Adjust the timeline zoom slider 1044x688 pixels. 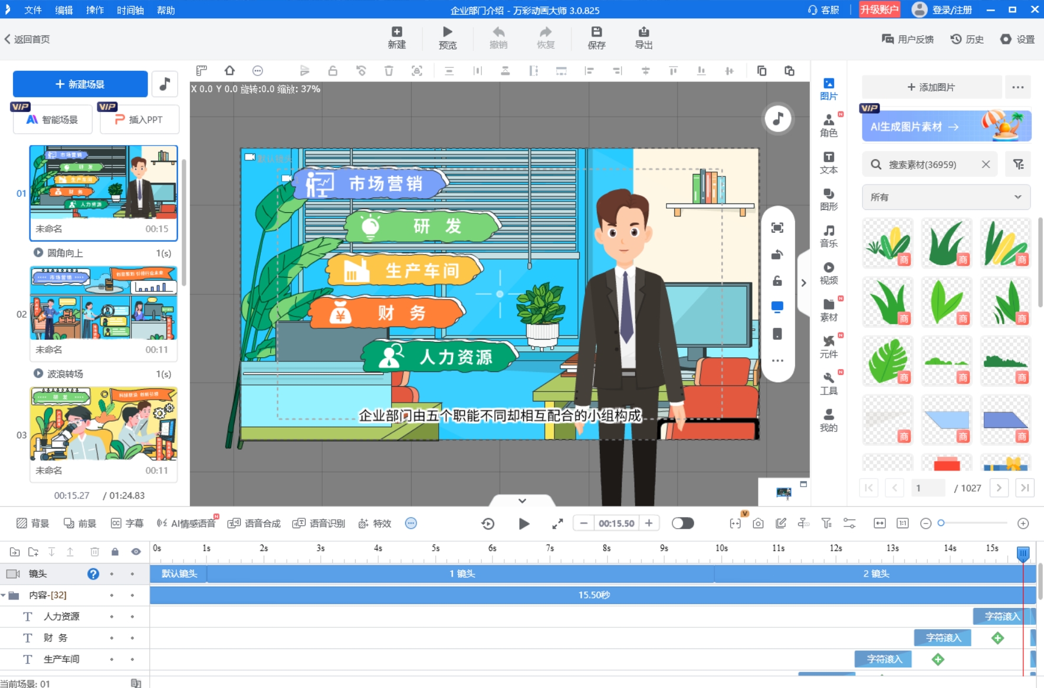[x=941, y=524]
